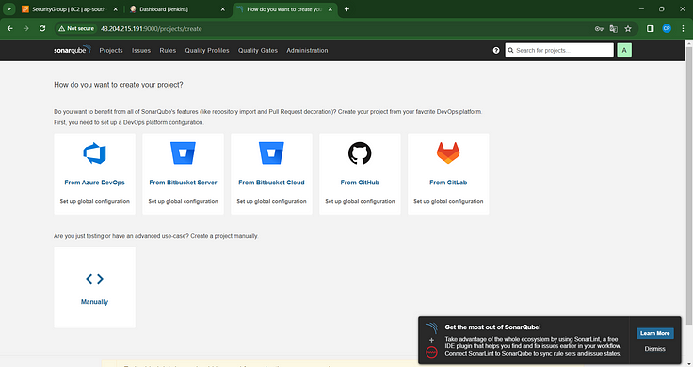Select the GitLab fox logo icon
Screen dimensions: 693x367
(448, 152)
